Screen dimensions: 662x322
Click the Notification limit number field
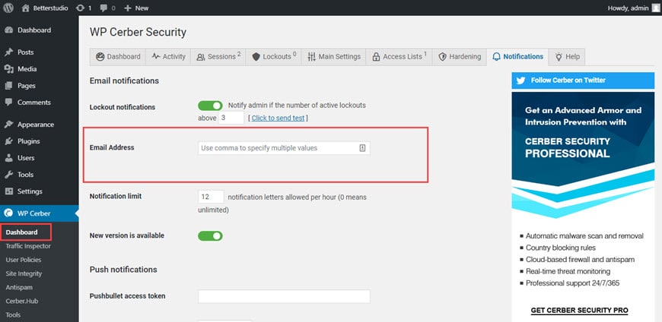pyautogui.click(x=211, y=197)
